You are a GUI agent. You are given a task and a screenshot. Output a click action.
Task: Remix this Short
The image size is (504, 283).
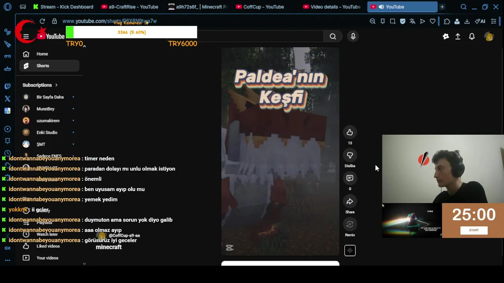[350, 224]
